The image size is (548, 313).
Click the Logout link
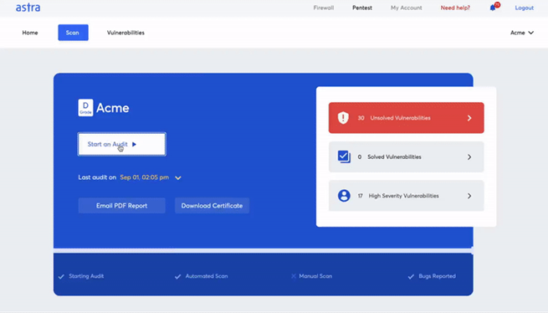click(524, 8)
